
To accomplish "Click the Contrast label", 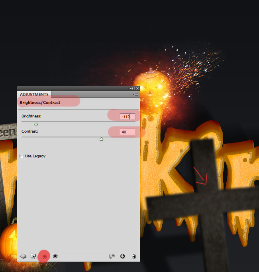I will tap(30, 131).
